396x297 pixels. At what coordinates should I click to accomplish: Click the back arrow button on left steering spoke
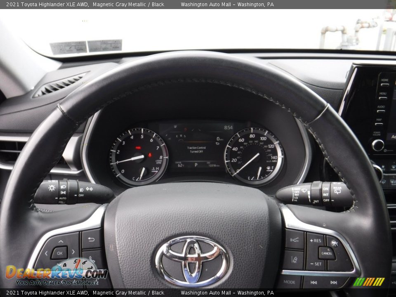point(91,238)
